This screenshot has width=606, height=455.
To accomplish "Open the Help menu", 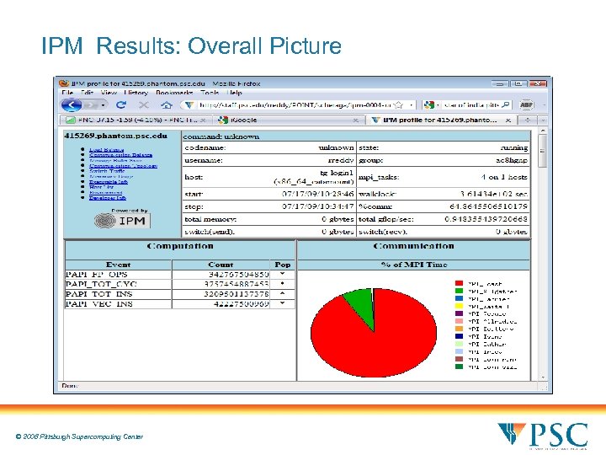I will [x=234, y=93].
